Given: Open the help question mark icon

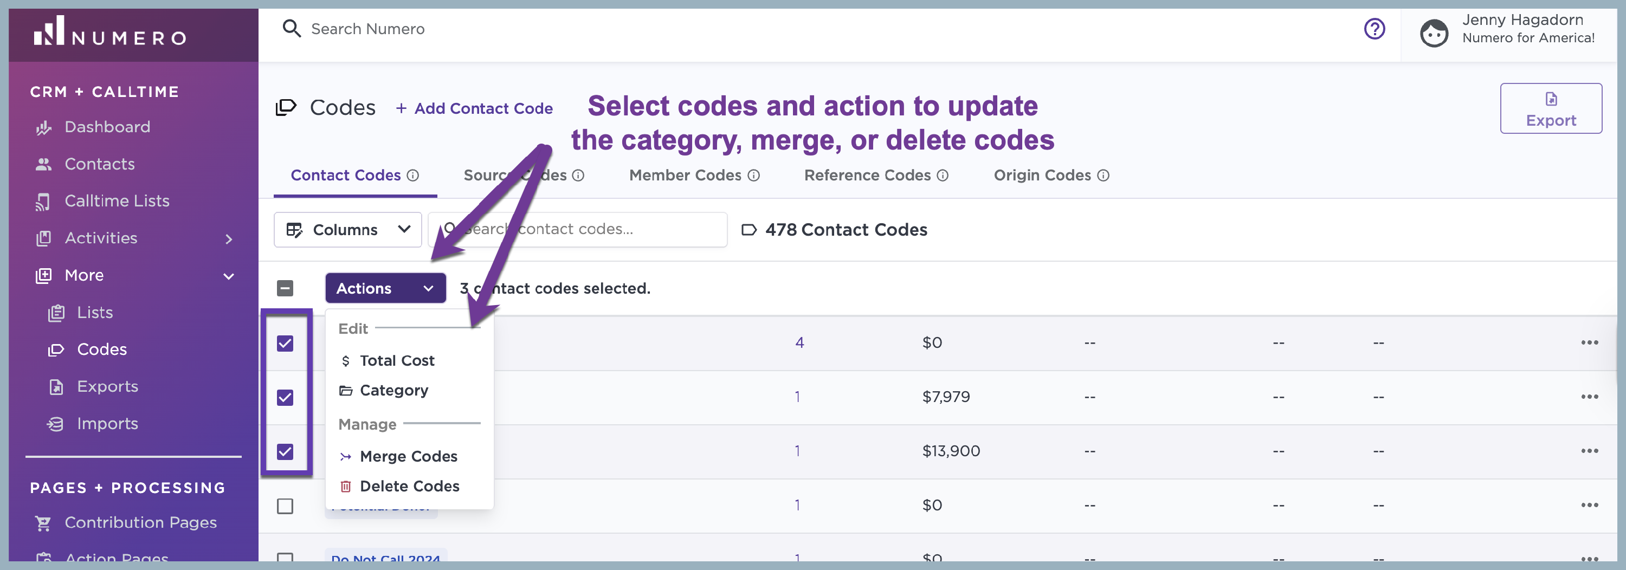Looking at the screenshot, I should click(x=1374, y=29).
